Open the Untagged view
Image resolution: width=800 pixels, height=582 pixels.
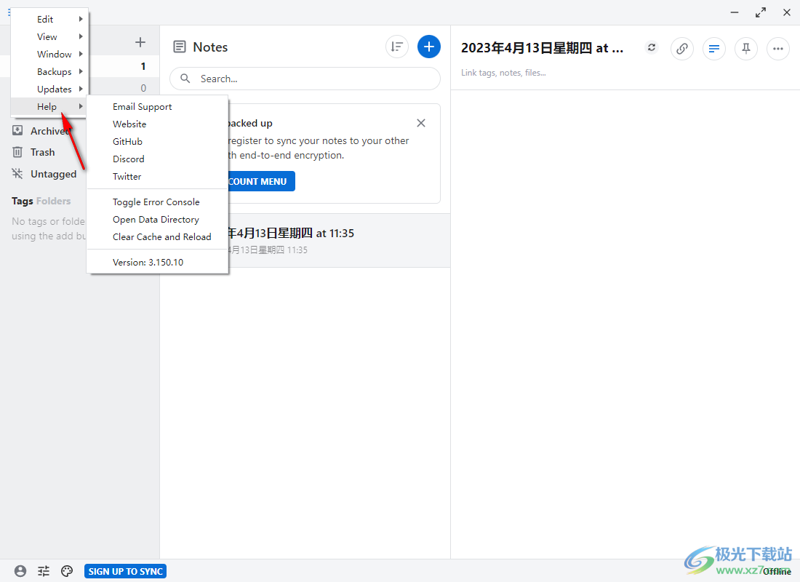pyautogui.click(x=54, y=174)
